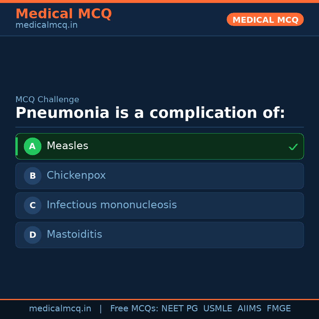The width and height of the screenshot is (319, 319).
Task: Click the green A option circle
Action: pos(32,146)
